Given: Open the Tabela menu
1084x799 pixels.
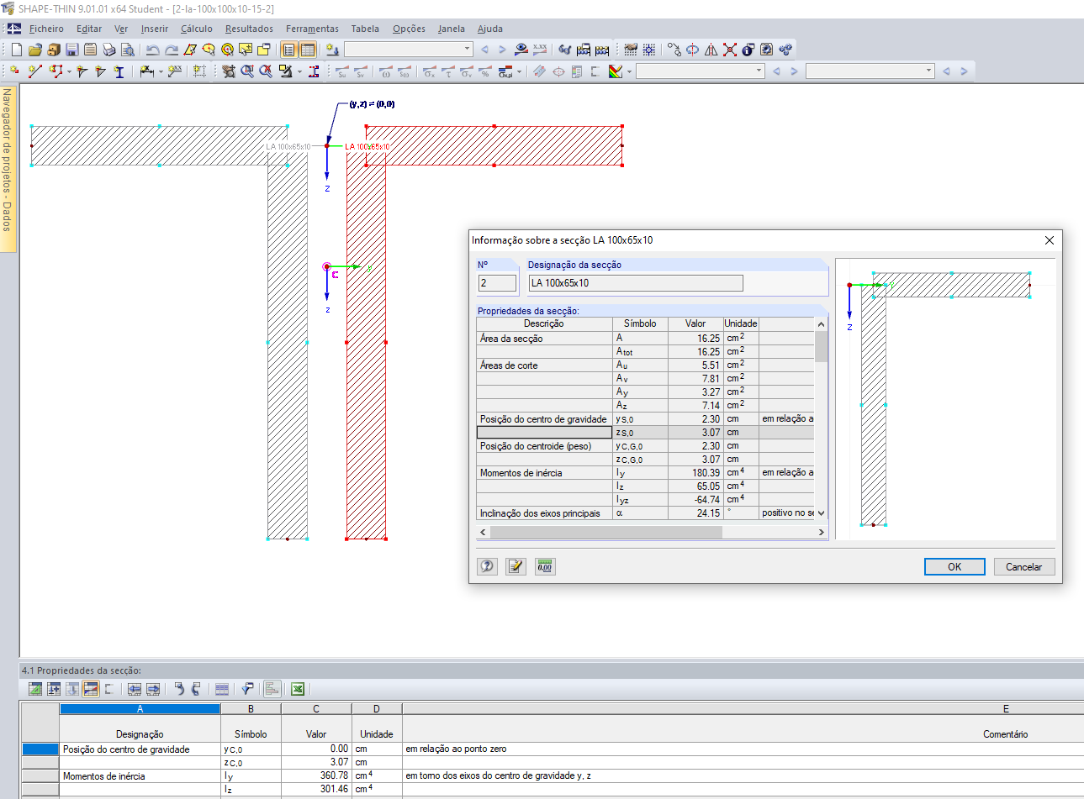Looking at the screenshot, I should 365,29.
